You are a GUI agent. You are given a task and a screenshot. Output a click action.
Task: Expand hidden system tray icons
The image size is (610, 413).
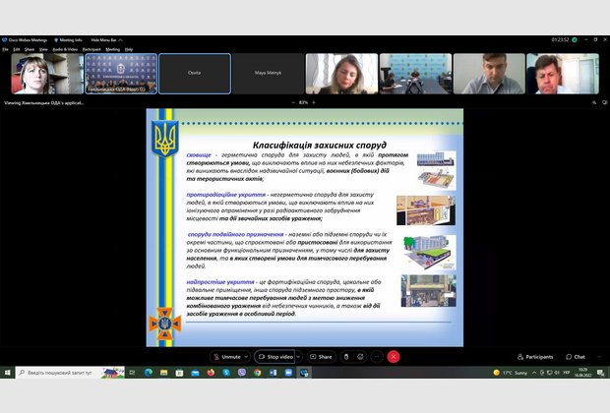tap(534, 373)
